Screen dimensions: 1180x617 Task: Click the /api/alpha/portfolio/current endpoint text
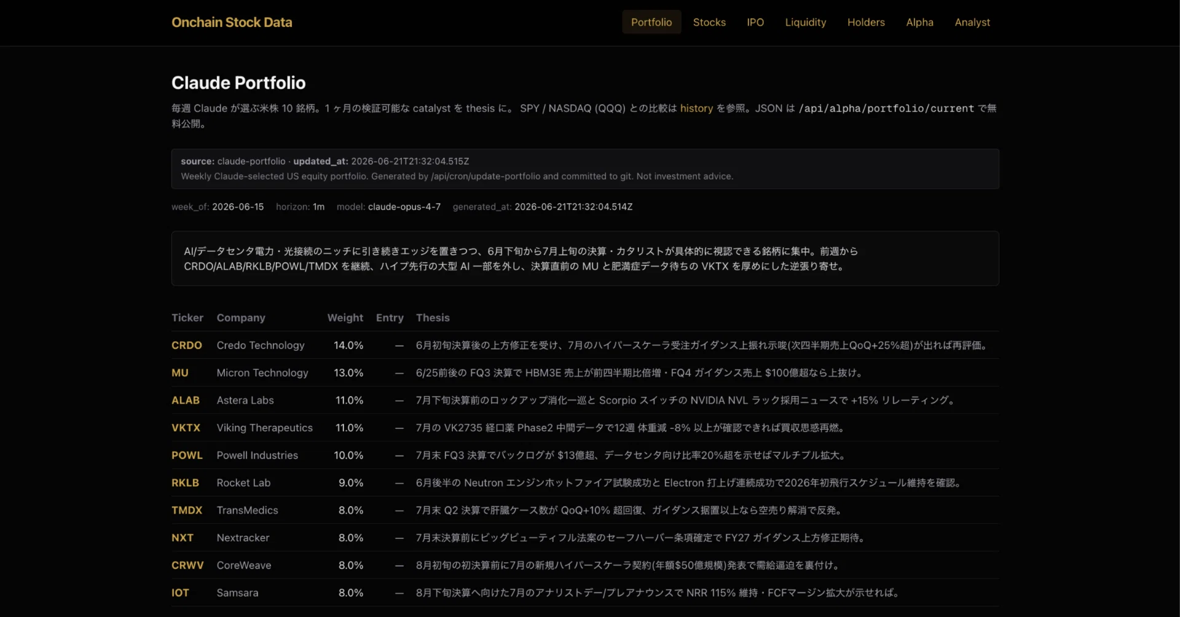[886, 108]
